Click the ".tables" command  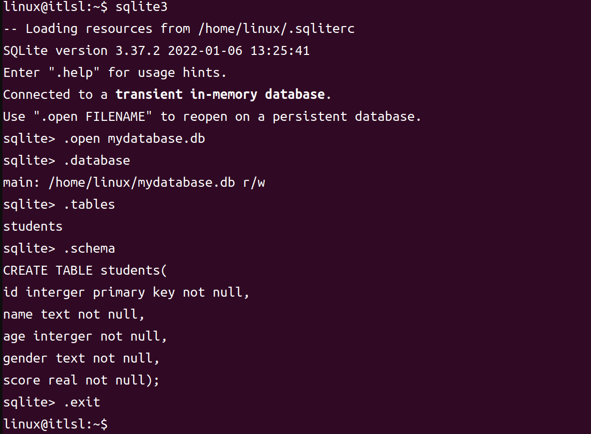click(x=89, y=205)
